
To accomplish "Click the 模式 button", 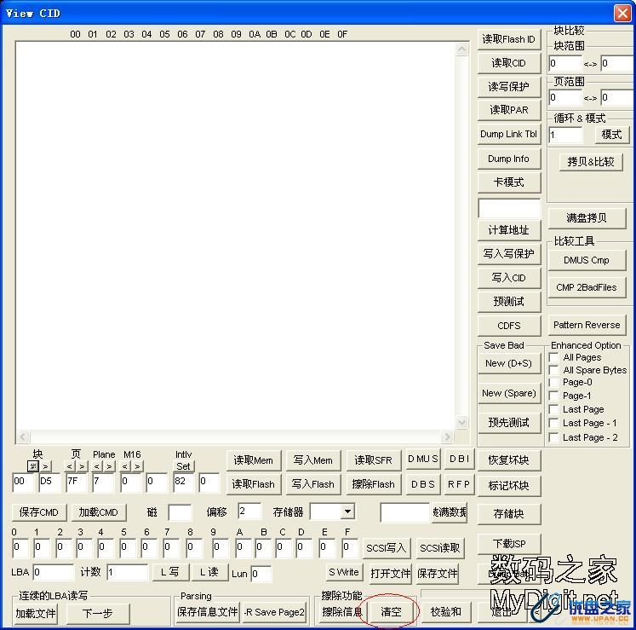I will pyautogui.click(x=612, y=135).
